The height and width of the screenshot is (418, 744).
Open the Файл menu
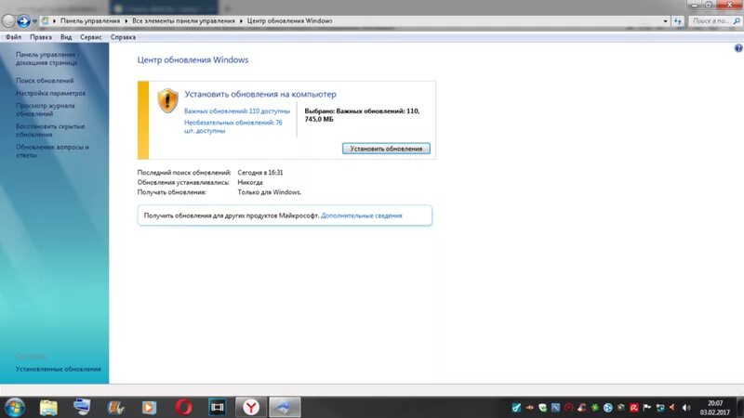(x=13, y=37)
